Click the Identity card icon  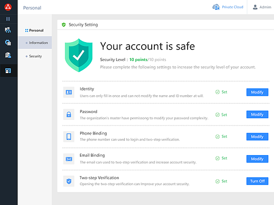(x=68, y=92)
